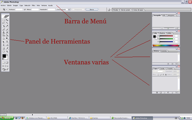Open the Filtro menu
The width and height of the screenshot is (192, 120).
[x=33, y=5]
